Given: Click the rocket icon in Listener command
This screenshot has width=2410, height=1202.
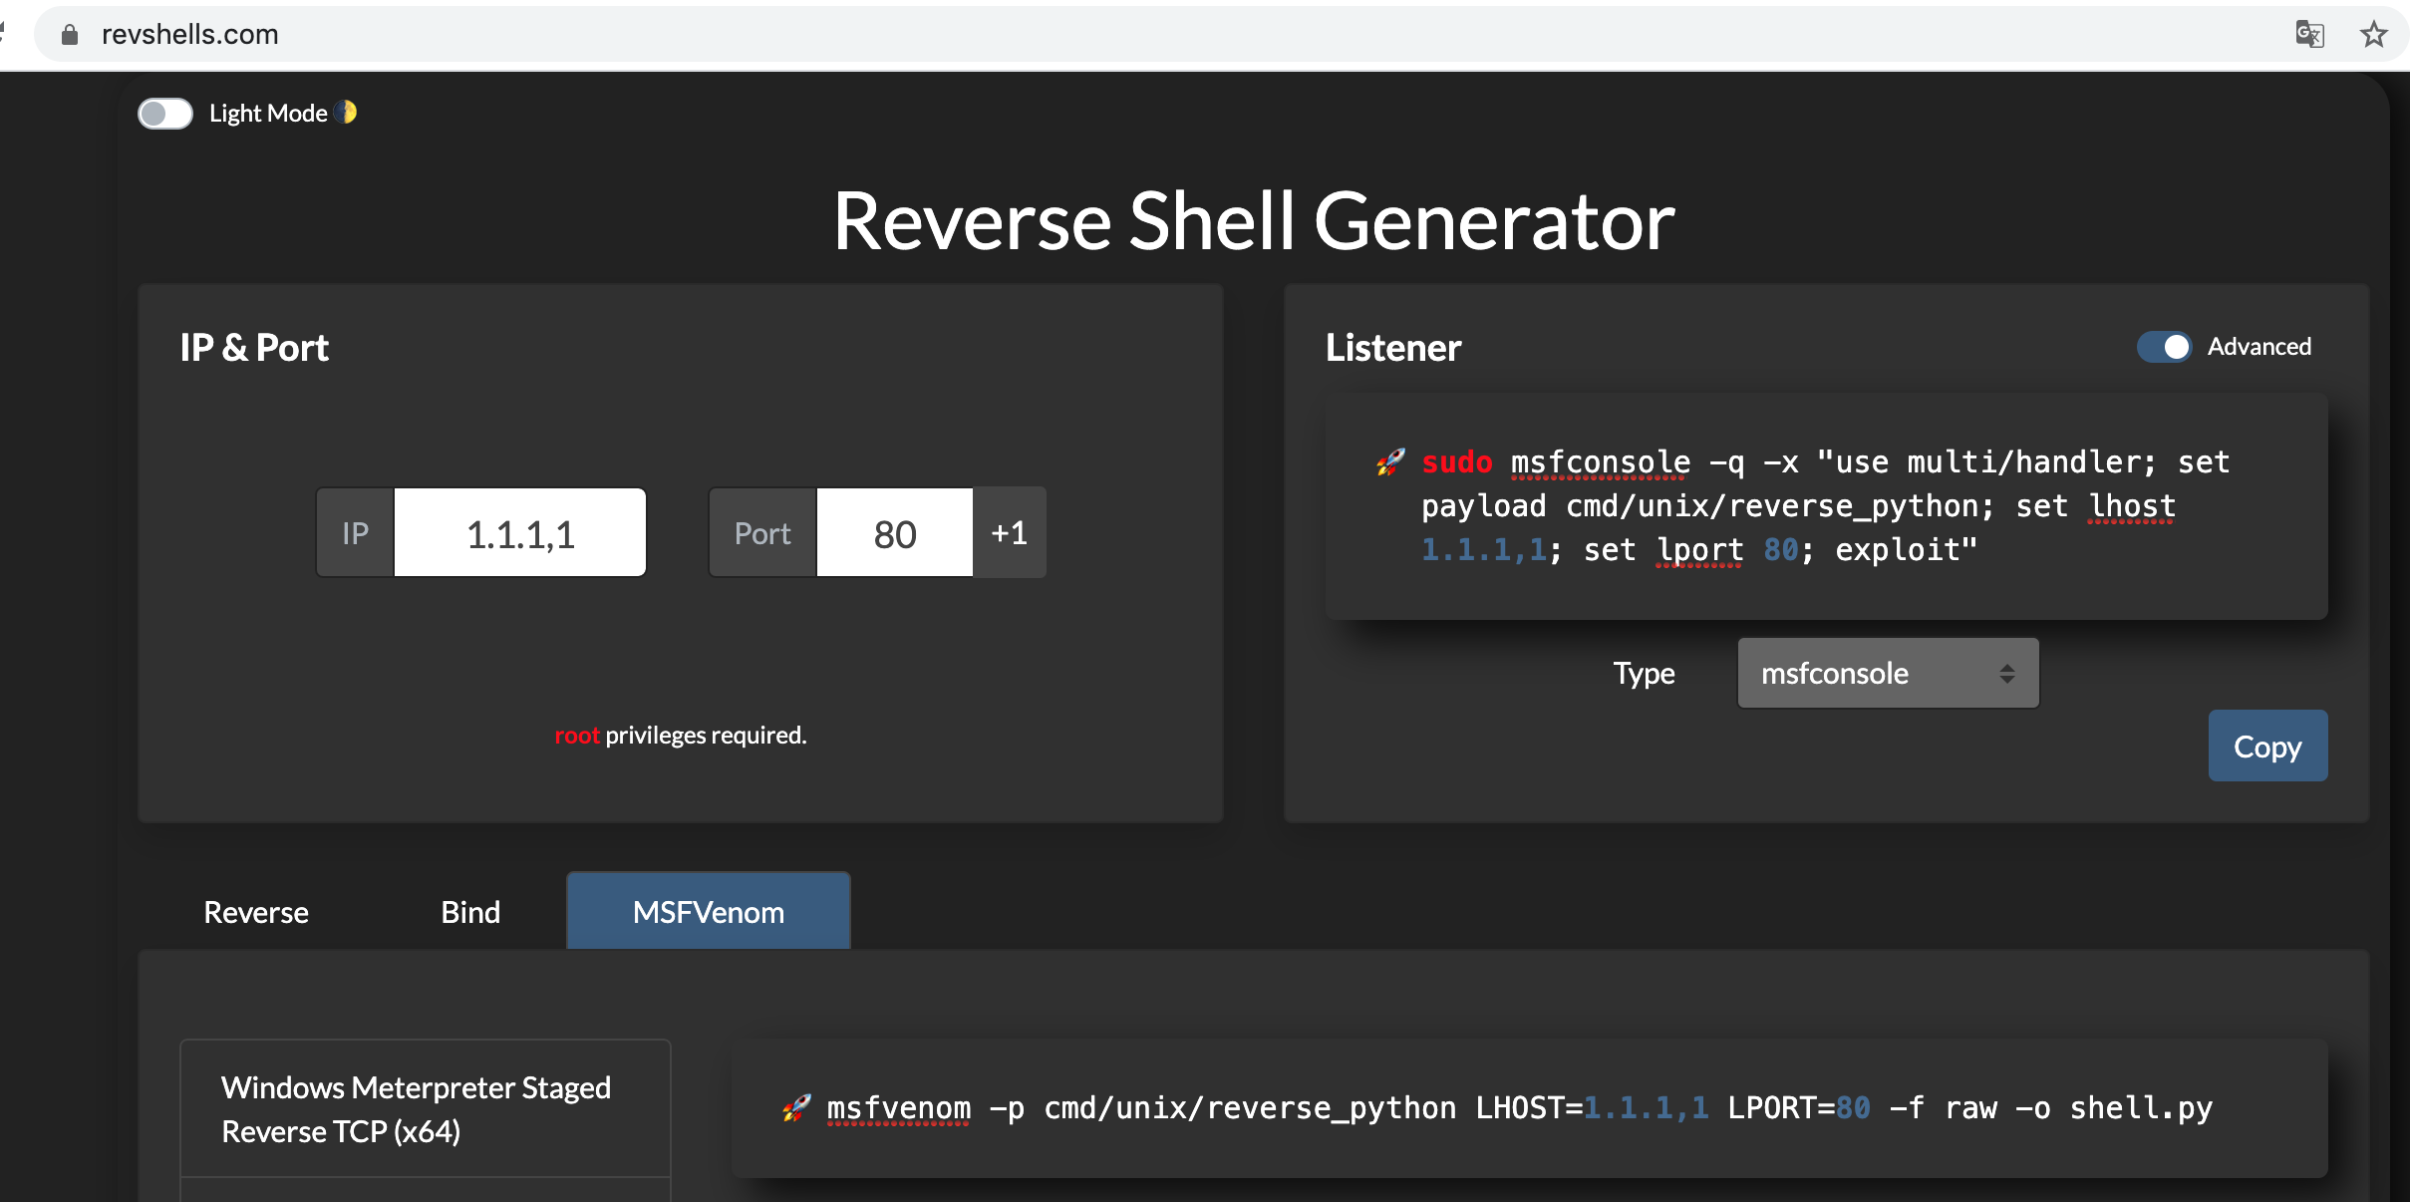Looking at the screenshot, I should 1390,462.
